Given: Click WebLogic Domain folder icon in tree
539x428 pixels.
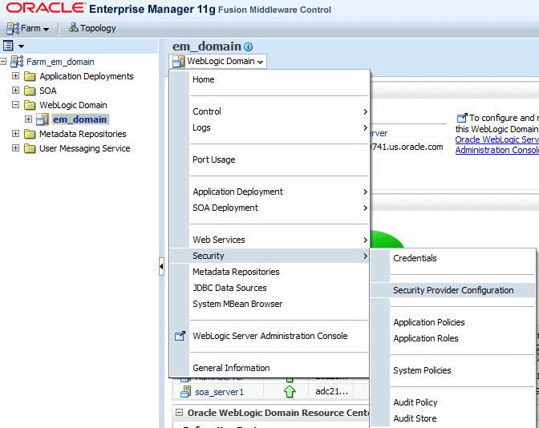Looking at the screenshot, I should point(30,105).
